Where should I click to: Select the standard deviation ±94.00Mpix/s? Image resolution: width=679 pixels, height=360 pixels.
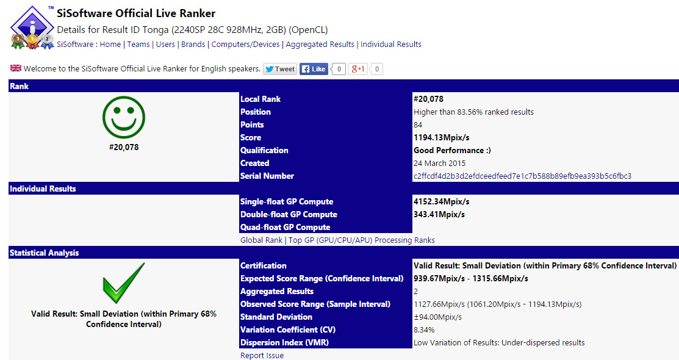click(437, 317)
